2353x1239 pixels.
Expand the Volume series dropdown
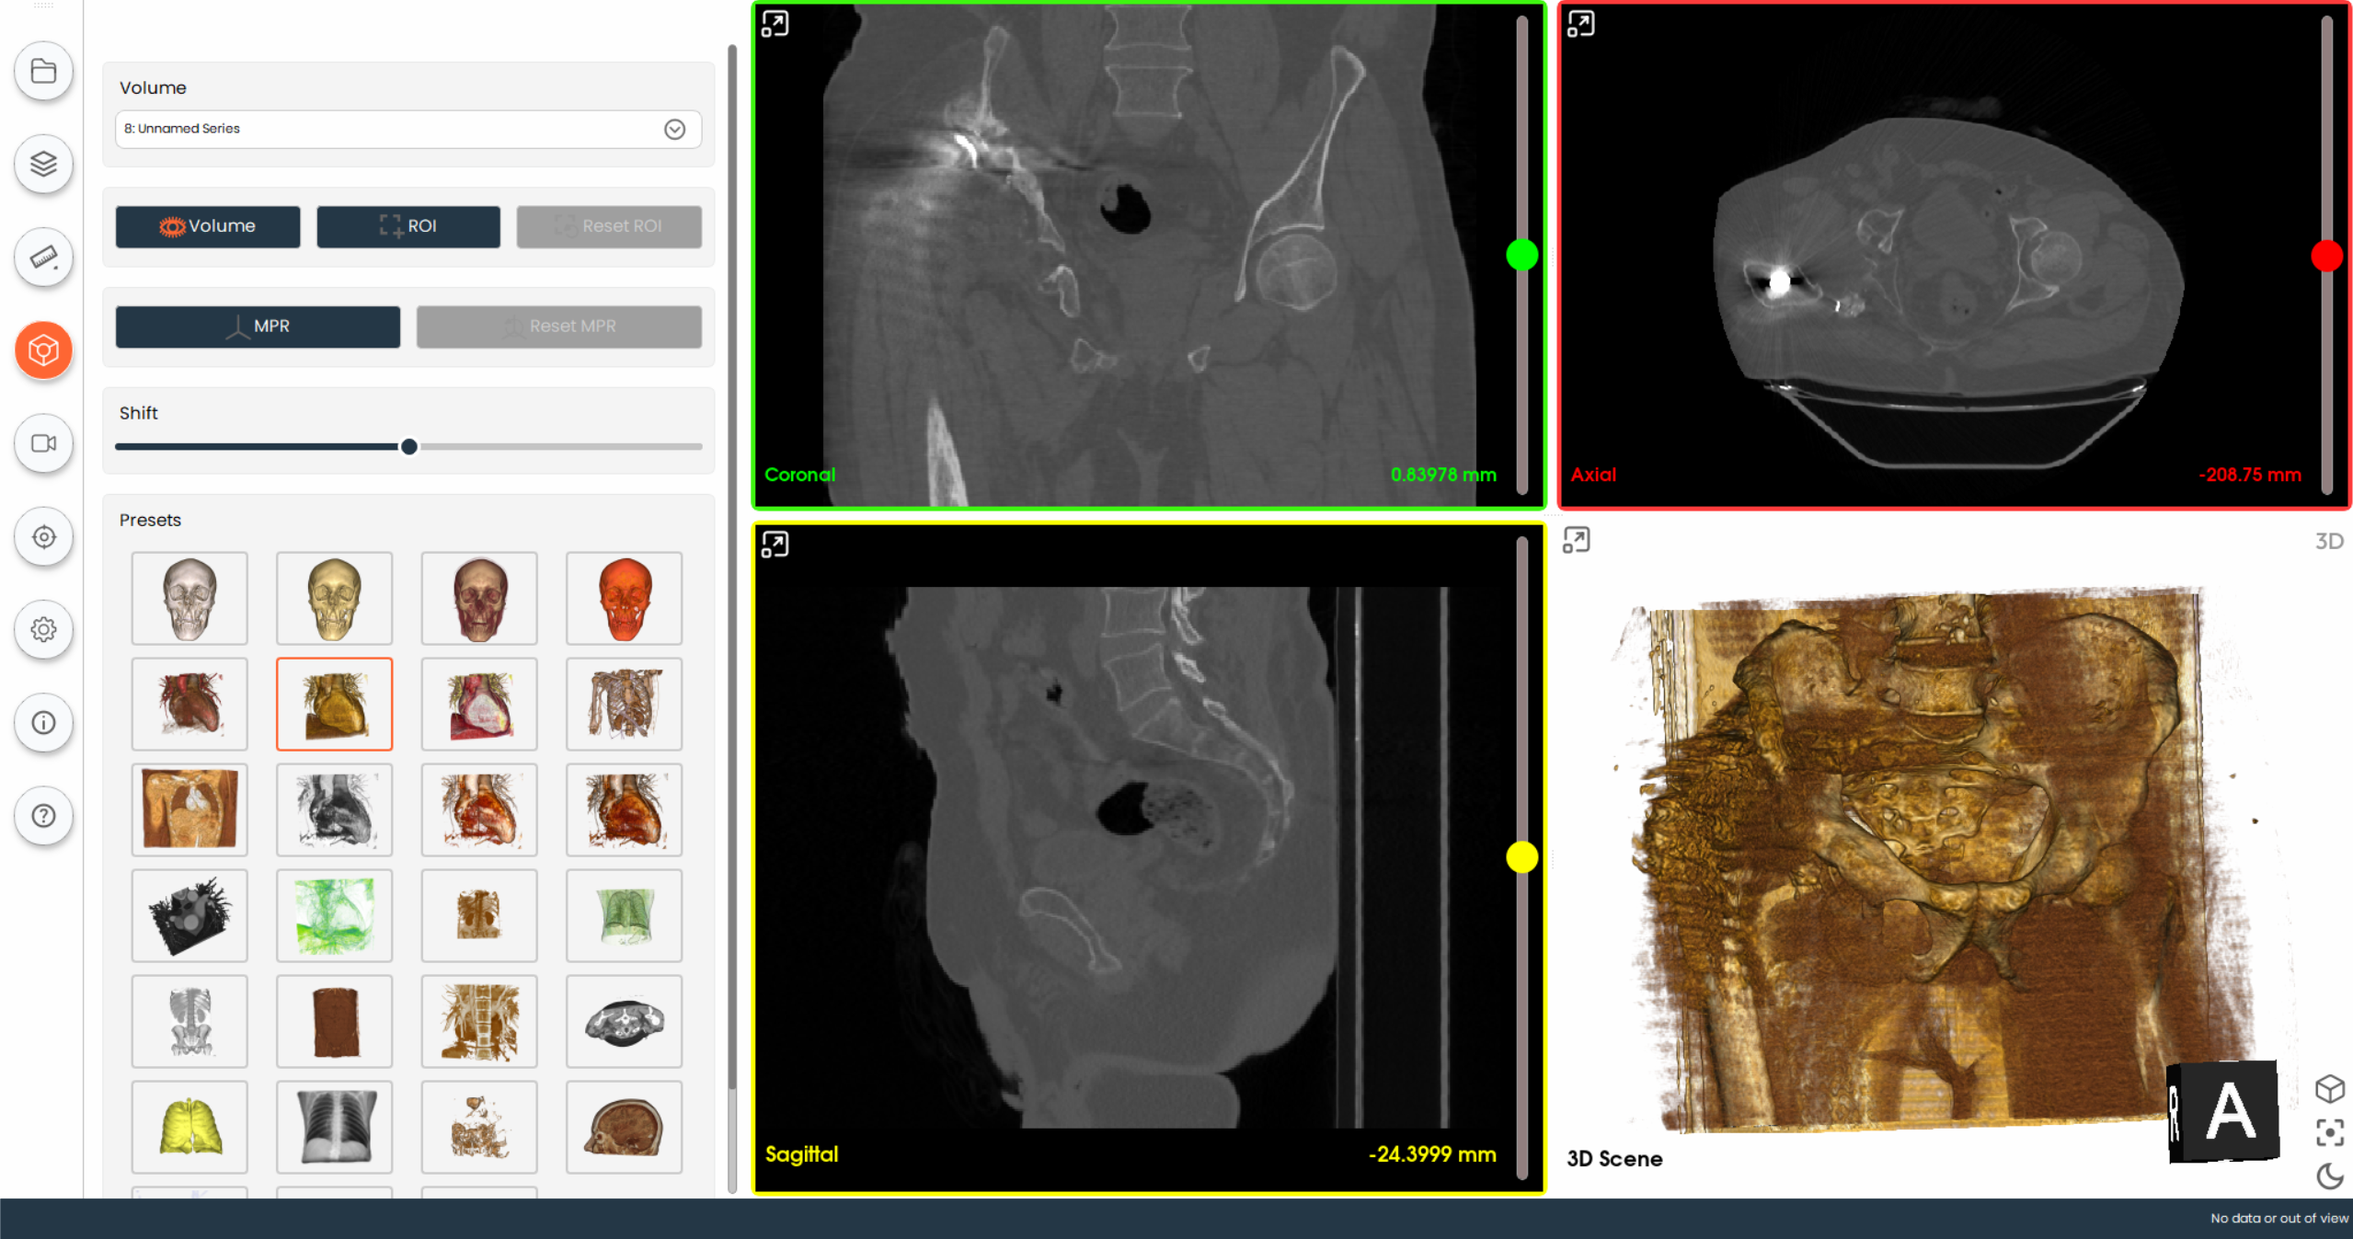click(x=674, y=129)
